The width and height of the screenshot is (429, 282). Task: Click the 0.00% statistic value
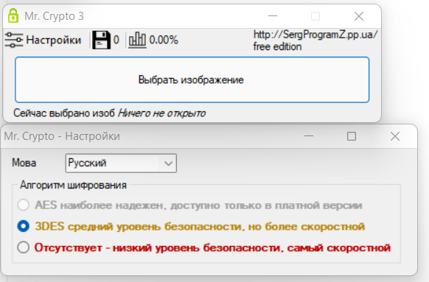point(164,40)
